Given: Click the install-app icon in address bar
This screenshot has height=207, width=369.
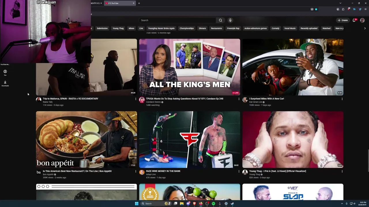Looking at the screenshot, I should pos(312,9).
